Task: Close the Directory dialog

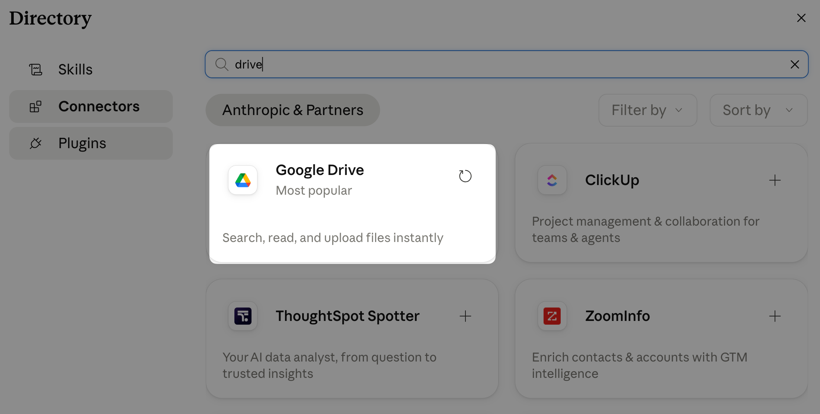Action: [801, 18]
